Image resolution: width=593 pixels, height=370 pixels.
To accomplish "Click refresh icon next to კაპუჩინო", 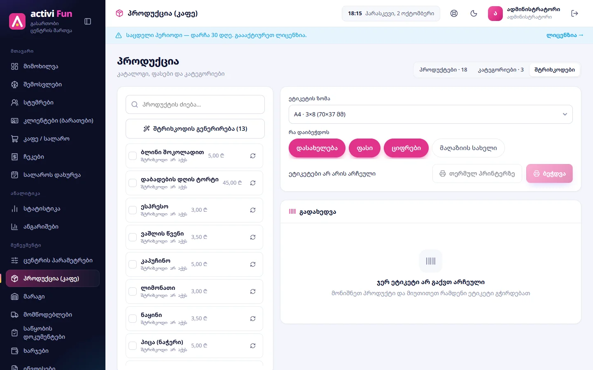I will pos(253,264).
